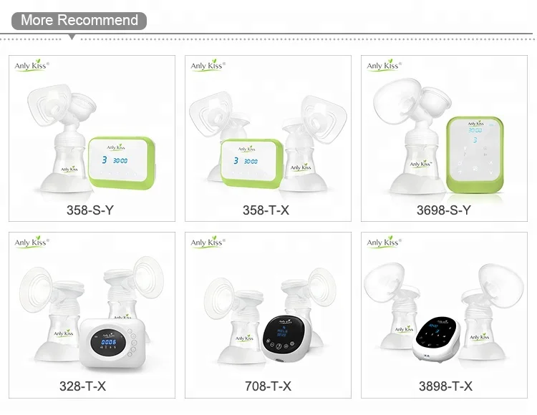This screenshot has width=537, height=415.
Task: Click Anly Kiss logo in 358-S-Y card
Action: (32, 65)
